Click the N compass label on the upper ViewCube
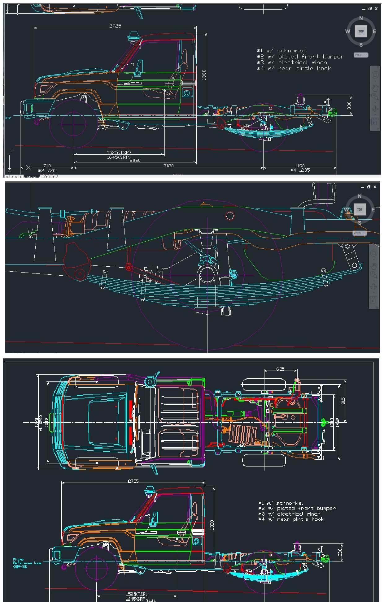The image size is (384, 602). coord(361,18)
